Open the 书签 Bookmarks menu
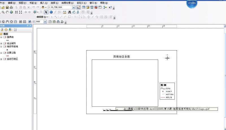Viewport: 226px width, 130px height. pos(33,3)
